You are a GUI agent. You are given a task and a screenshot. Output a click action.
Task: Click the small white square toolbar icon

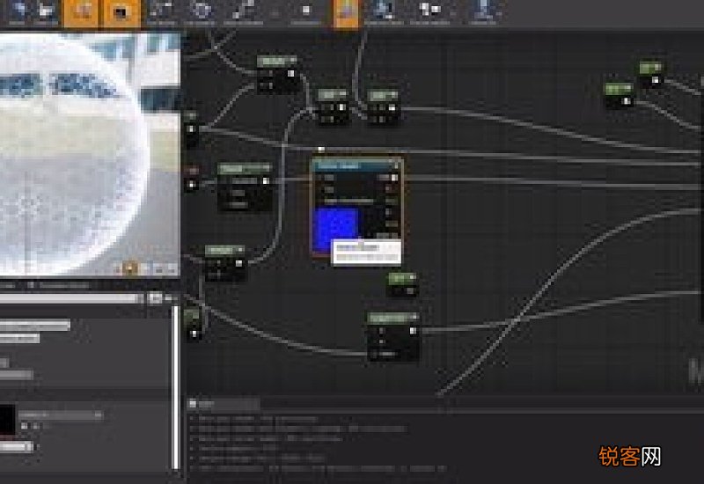305,11
